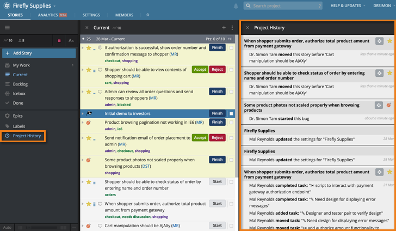This screenshot has width=396, height=231.
Task: Click the 25 iteration header row
Action: (158, 39)
